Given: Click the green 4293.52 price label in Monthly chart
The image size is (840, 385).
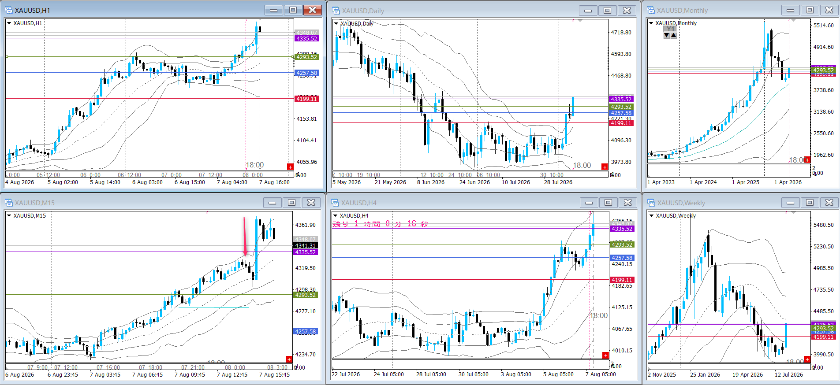Looking at the screenshot, I should [823, 70].
